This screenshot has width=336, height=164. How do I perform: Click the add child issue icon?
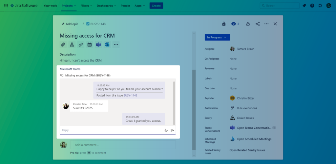tap(72, 45)
